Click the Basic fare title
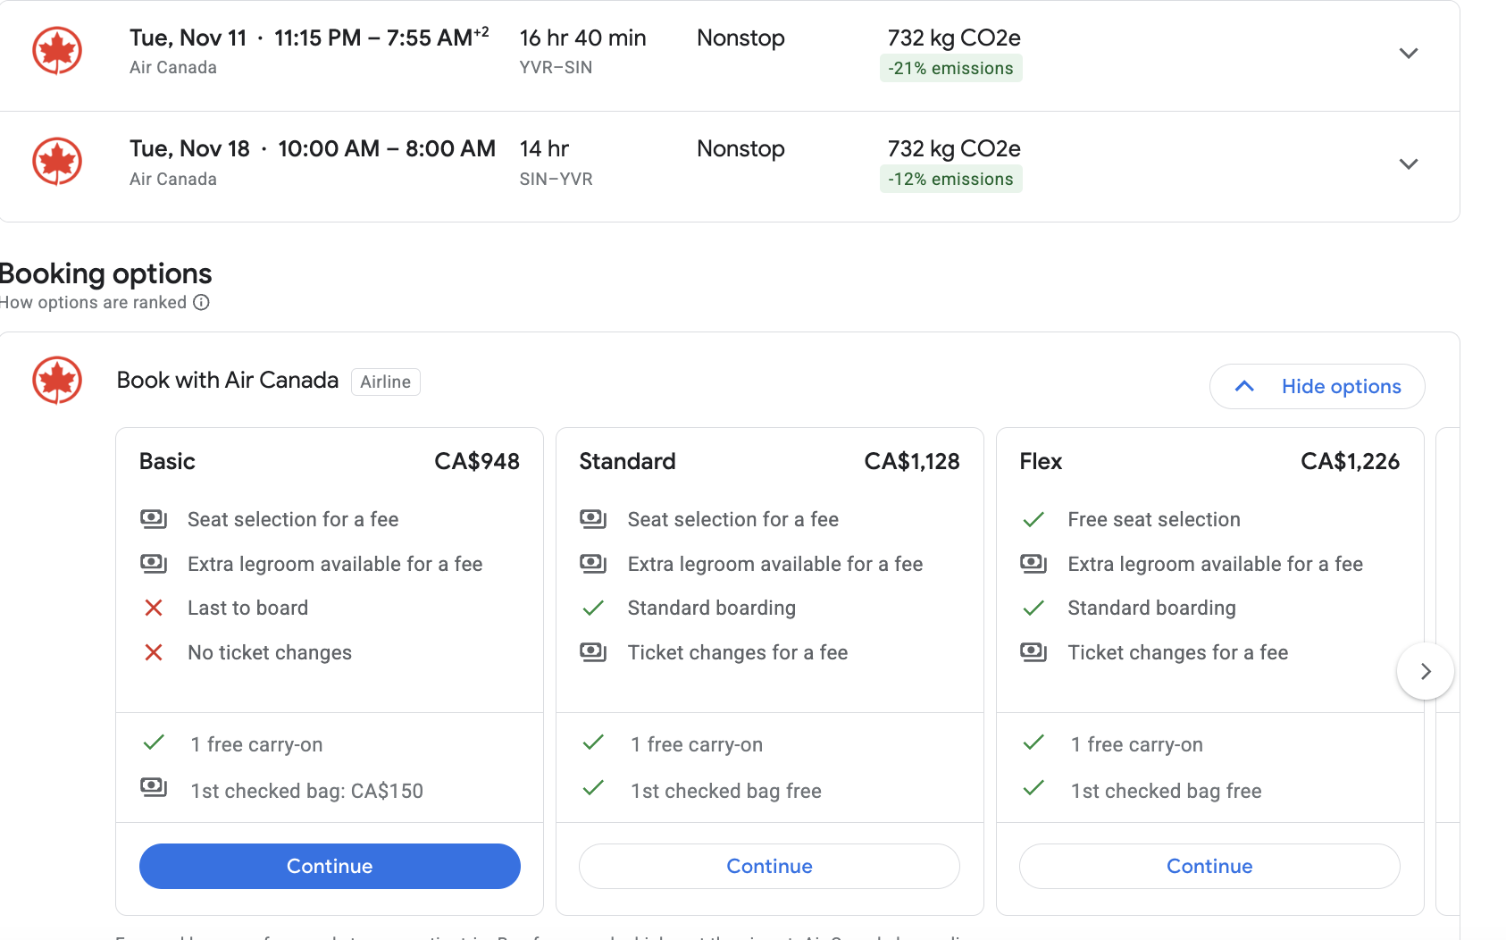This screenshot has width=1506, height=940. click(167, 461)
